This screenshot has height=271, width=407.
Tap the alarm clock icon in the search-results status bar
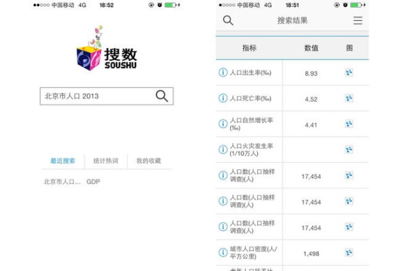345,5
